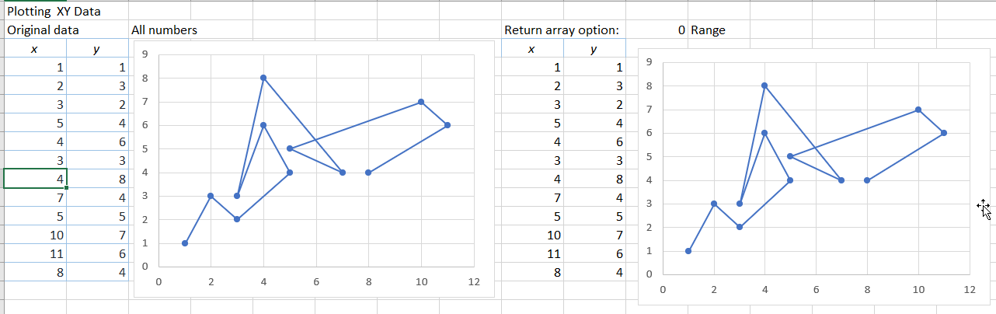Click the fill handle of the selected cell
Image resolution: width=996 pixels, height=314 pixels.
[x=68, y=188]
